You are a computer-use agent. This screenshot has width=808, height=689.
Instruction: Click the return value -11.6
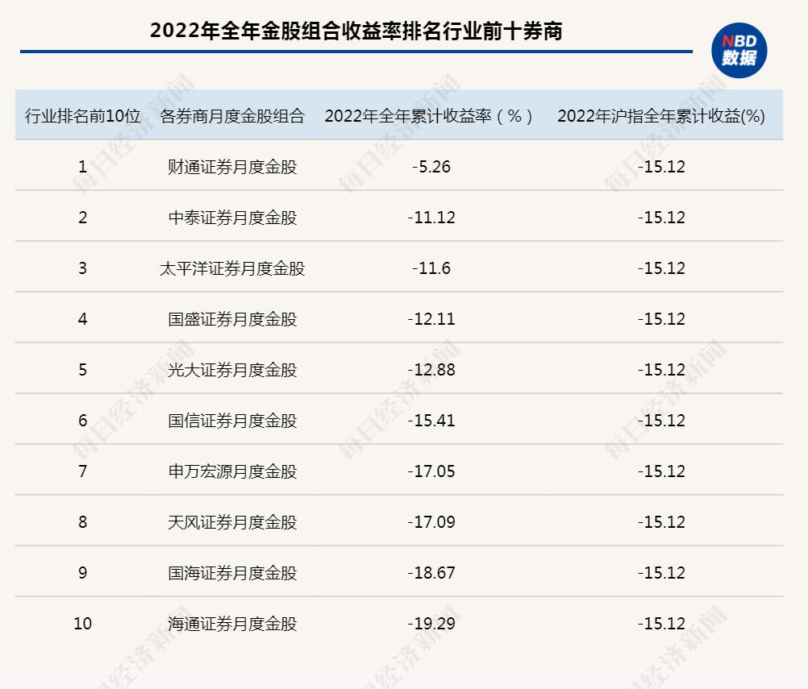point(431,268)
